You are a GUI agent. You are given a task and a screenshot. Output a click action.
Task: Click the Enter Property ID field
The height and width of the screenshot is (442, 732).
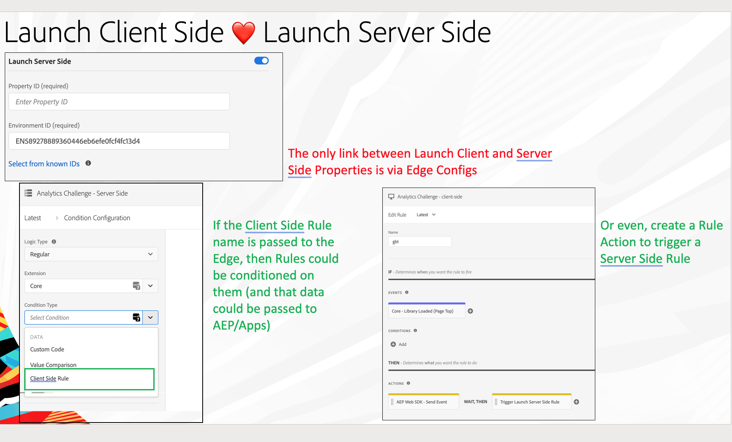click(x=119, y=102)
